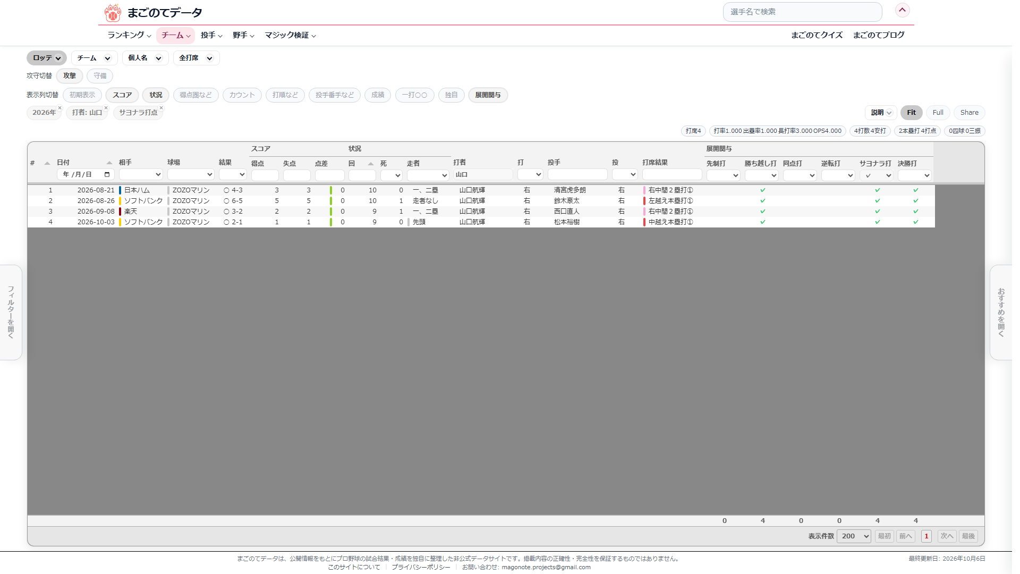Remove the 打者: 山口 filter chip

point(106,108)
